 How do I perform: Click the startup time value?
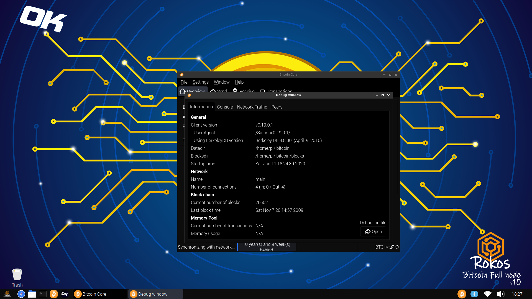point(280,164)
